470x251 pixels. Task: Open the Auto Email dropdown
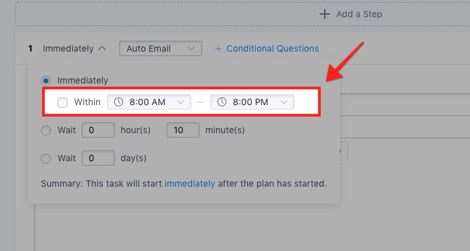click(x=161, y=48)
